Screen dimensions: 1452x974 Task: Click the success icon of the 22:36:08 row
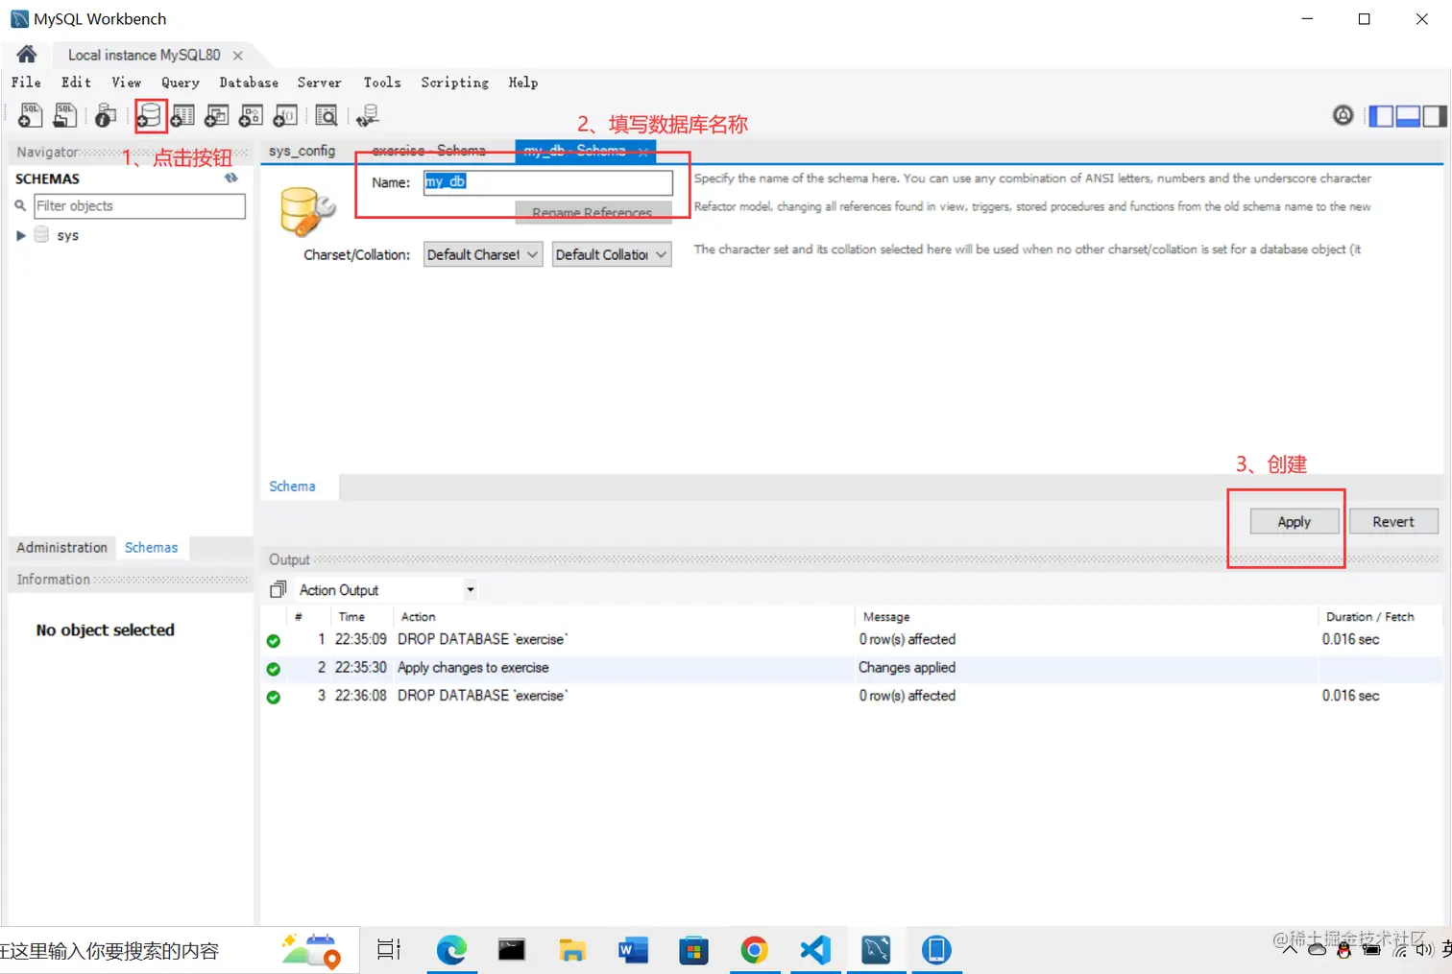pos(274,697)
